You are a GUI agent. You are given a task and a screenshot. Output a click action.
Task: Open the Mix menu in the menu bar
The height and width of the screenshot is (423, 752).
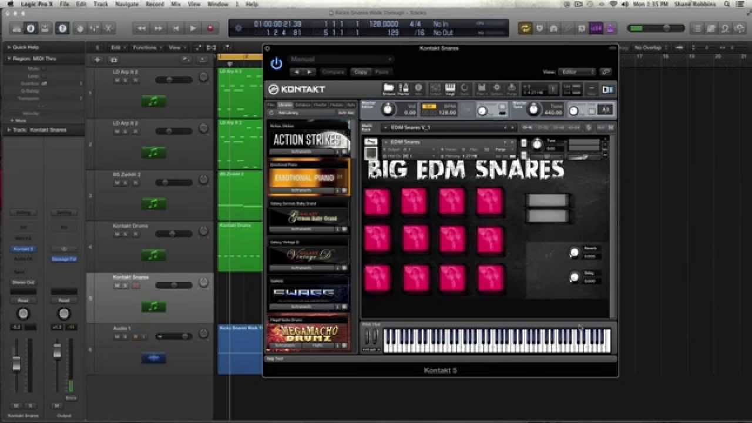pyautogui.click(x=176, y=4)
